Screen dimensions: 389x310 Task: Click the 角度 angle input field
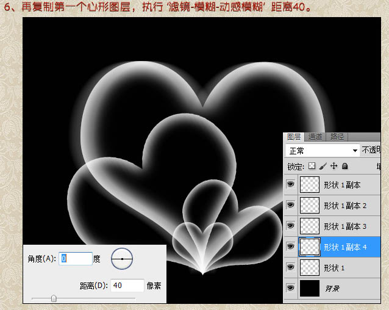click(x=76, y=259)
